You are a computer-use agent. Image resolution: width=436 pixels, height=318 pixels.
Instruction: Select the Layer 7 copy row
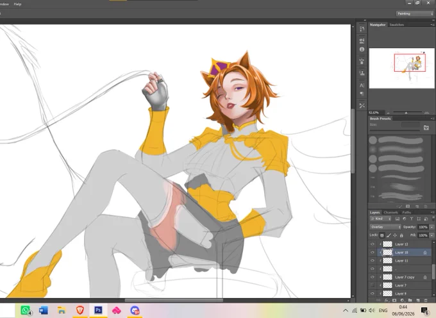coord(401,277)
